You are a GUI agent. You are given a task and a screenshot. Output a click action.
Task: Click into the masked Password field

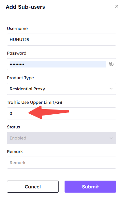coord(58,64)
